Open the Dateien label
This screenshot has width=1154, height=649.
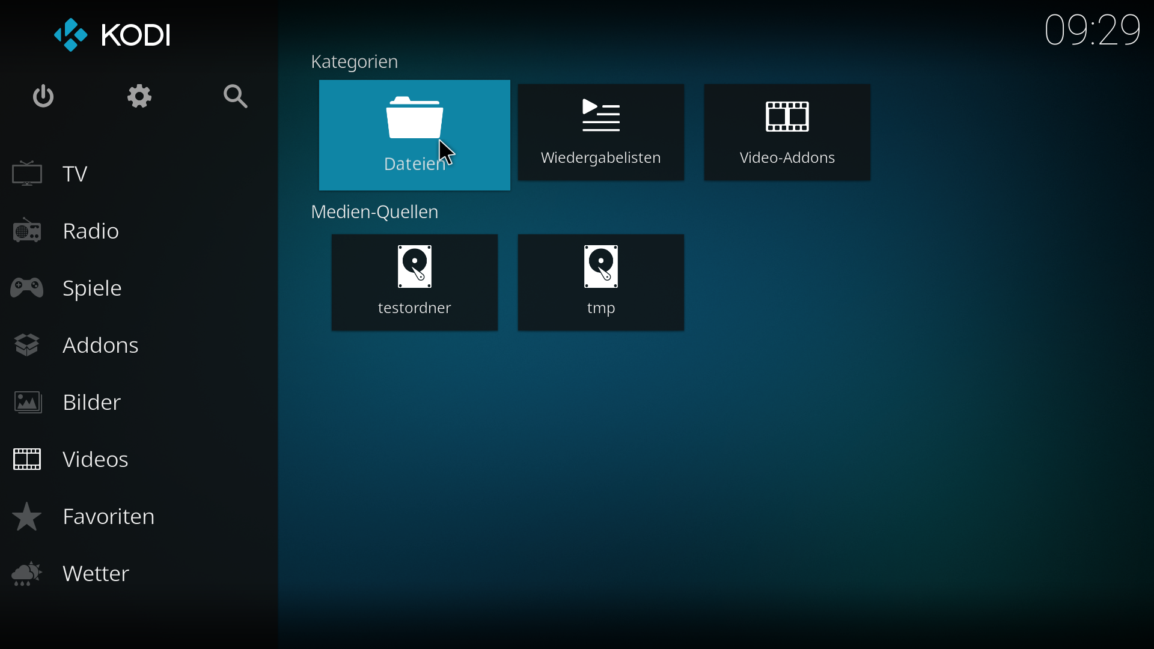[415, 164]
